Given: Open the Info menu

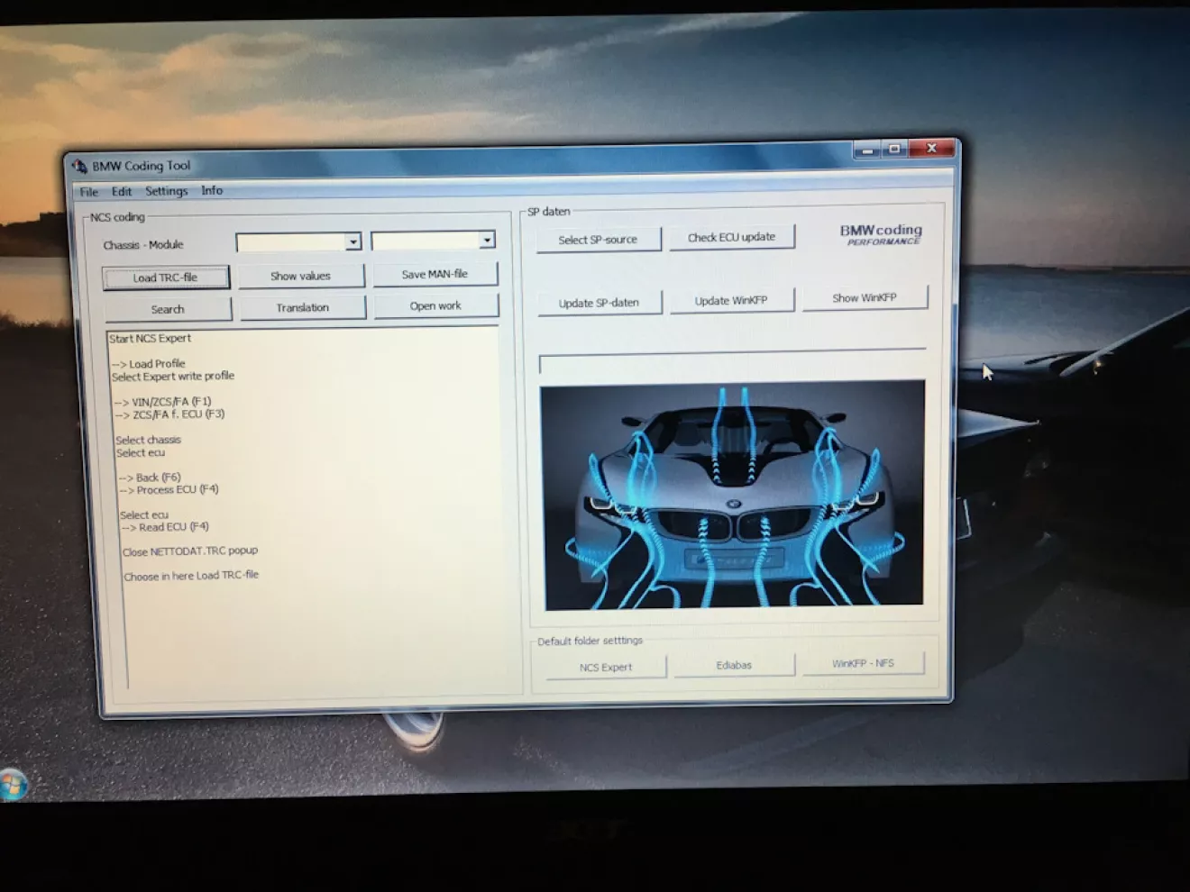Looking at the screenshot, I should tap(212, 190).
